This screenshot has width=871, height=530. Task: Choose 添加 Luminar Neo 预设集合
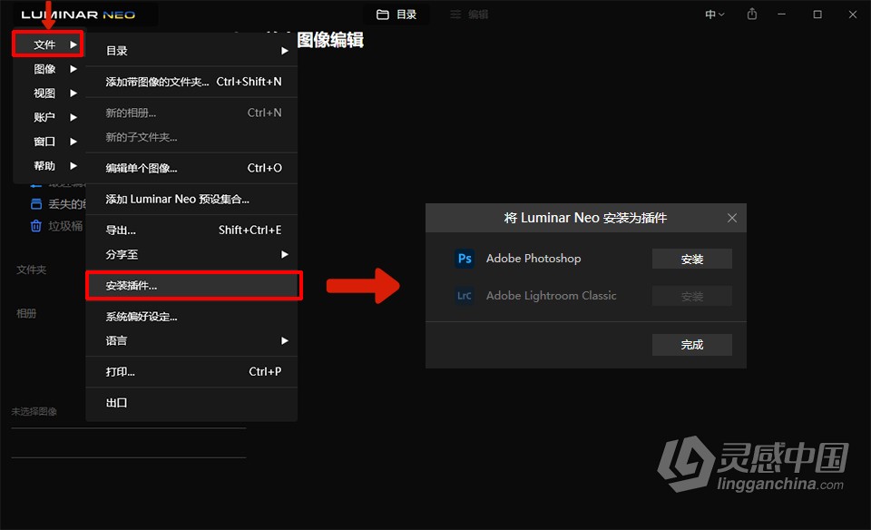pos(191,199)
